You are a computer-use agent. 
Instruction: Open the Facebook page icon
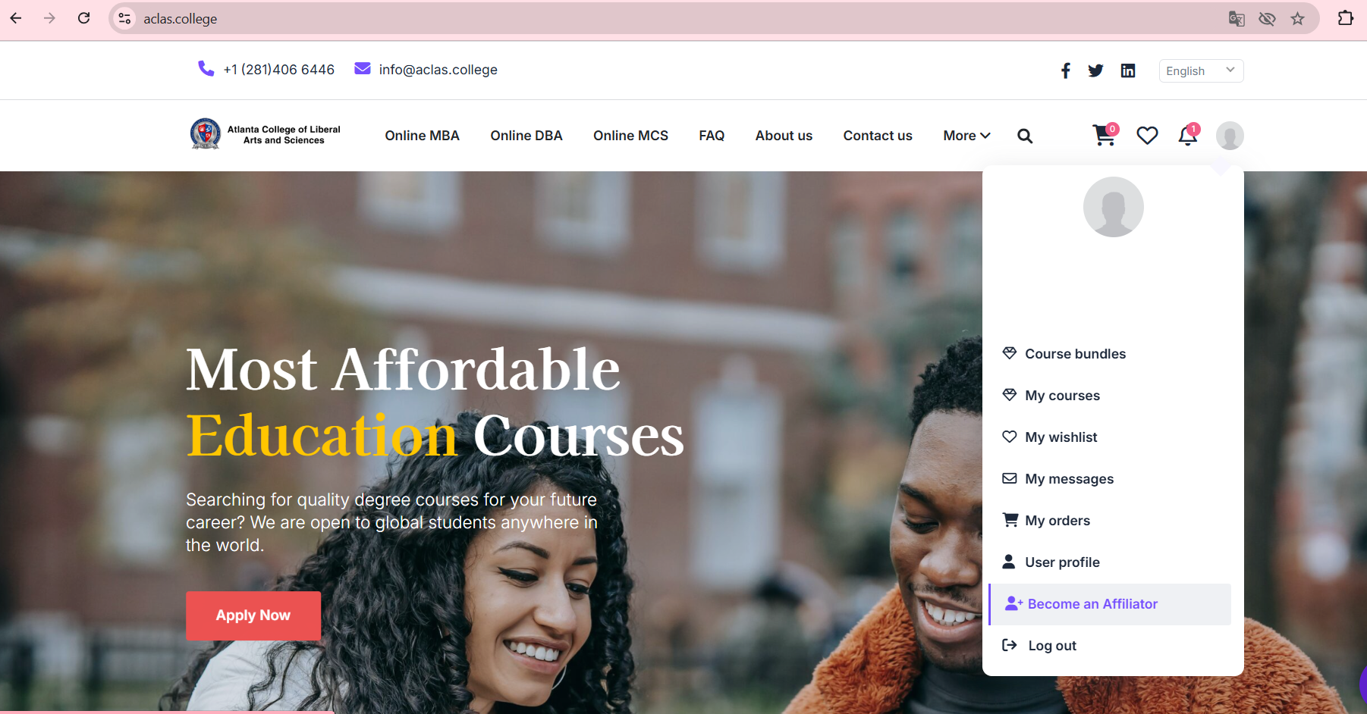coord(1066,70)
